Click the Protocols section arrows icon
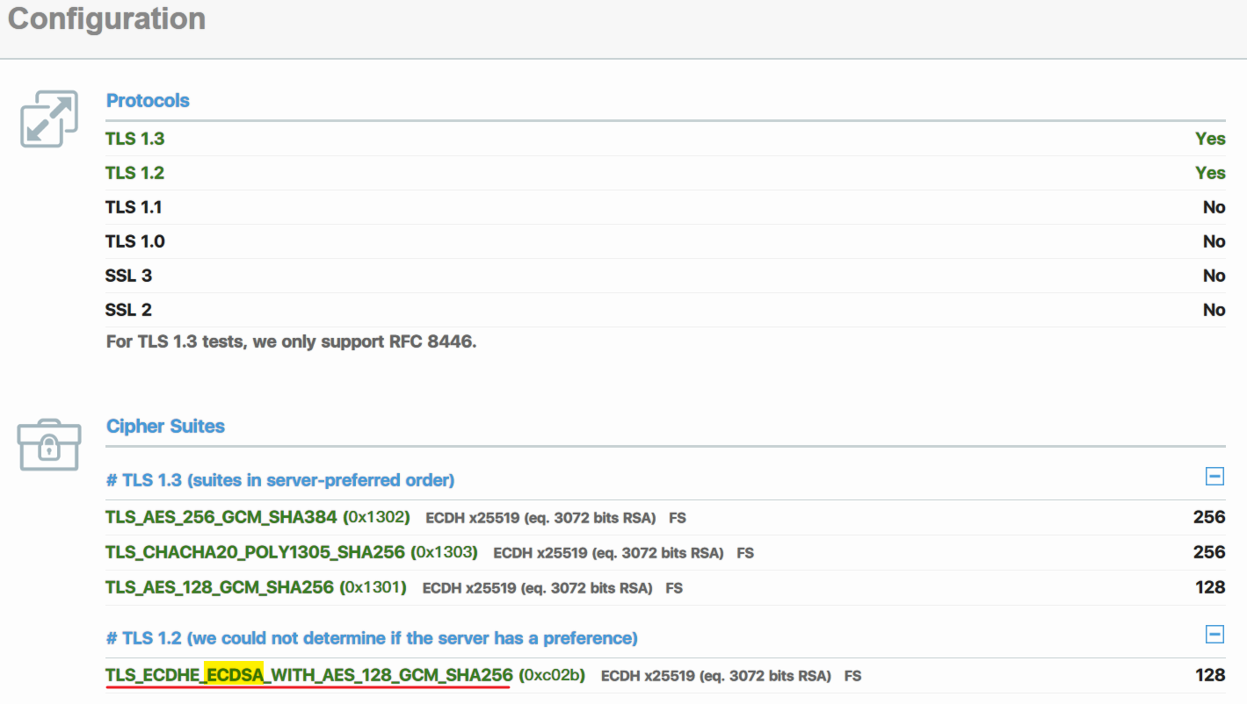This screenshot has width=1247, height=704. (49, 119)
